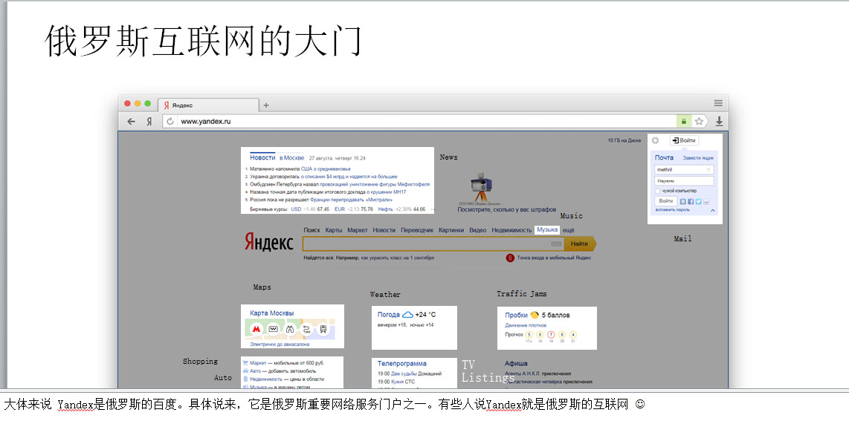This screenshot has height=424, width=849.
Task: Select the в Москве news tab
Action: pyautogui.click(x=292, y=158)
